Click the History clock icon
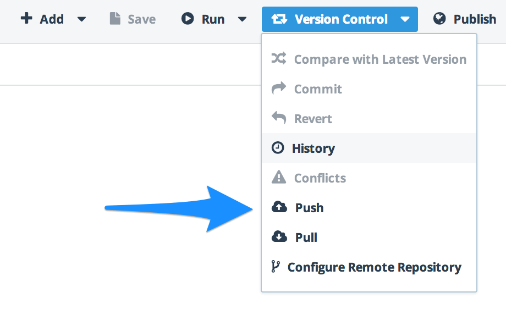 278,148
